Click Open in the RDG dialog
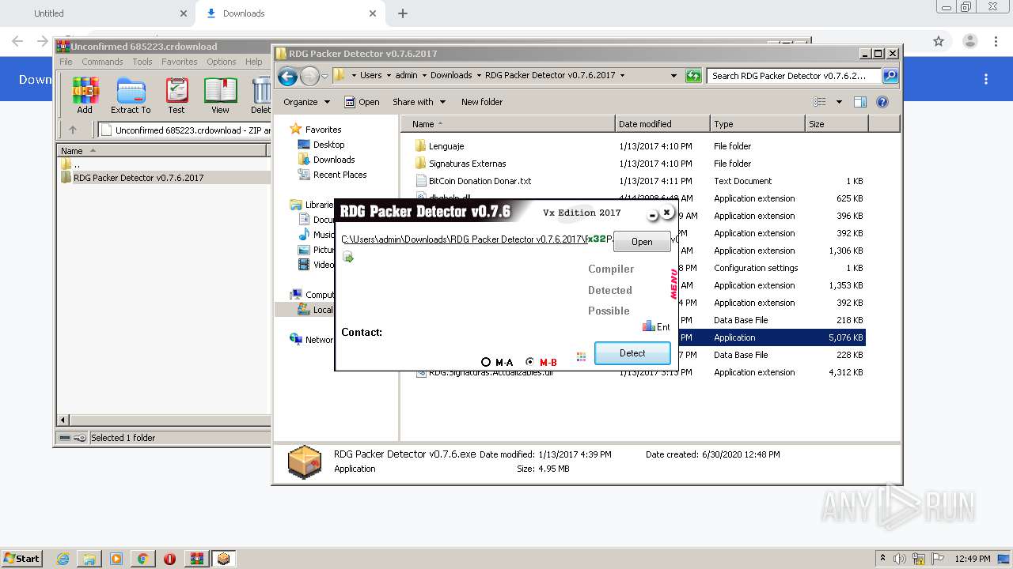 642,242
